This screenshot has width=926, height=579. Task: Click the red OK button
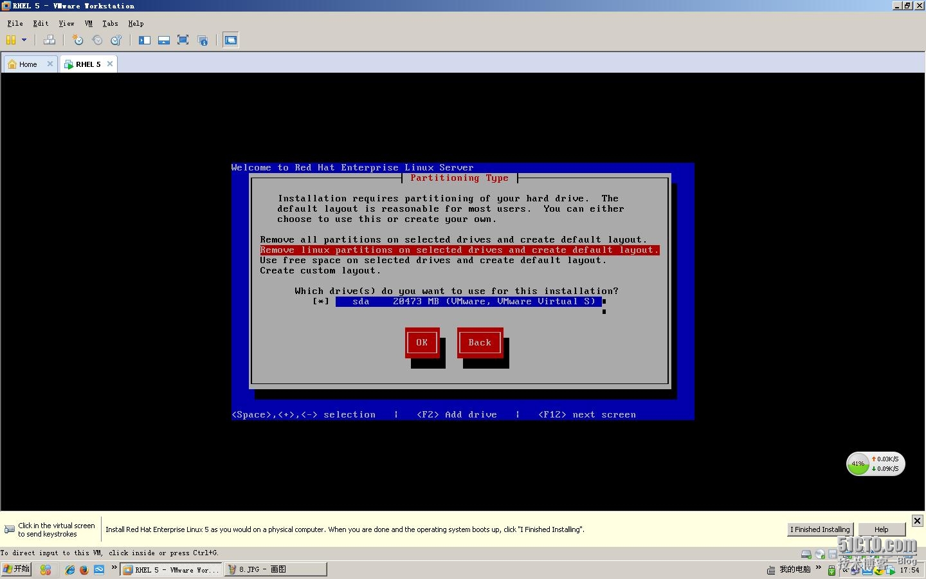click(x=422, y=342)
